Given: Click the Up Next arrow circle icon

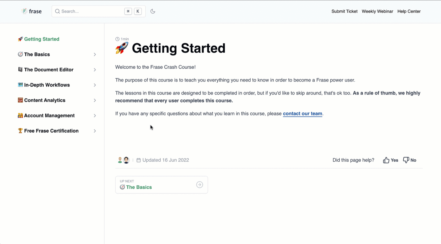Looking at the screenshot, I should [x=200, y=185].
